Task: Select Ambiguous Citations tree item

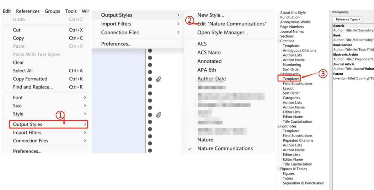Action: (x=299, y=50)
